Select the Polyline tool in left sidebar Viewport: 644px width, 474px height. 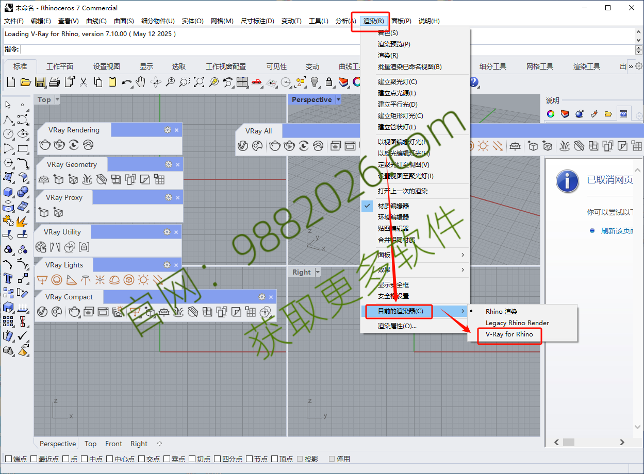click(x=8, y=120)
